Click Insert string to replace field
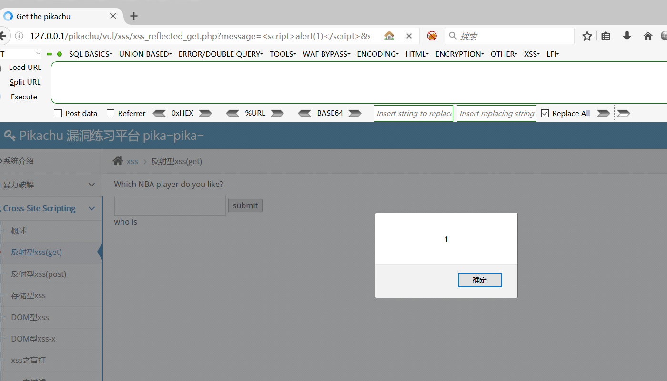667x381 pixels. [414, 113]
